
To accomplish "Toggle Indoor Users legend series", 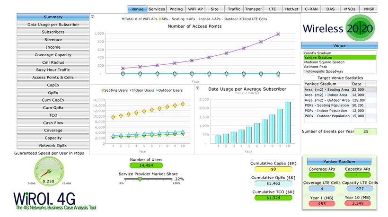I will [141, 90].
